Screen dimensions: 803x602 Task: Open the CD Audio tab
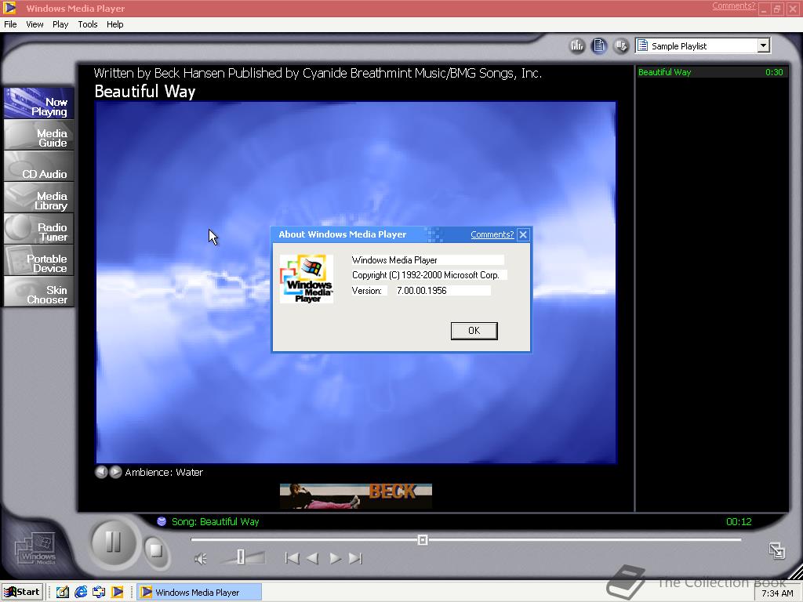pyautogui.click(x=39, y=166)
